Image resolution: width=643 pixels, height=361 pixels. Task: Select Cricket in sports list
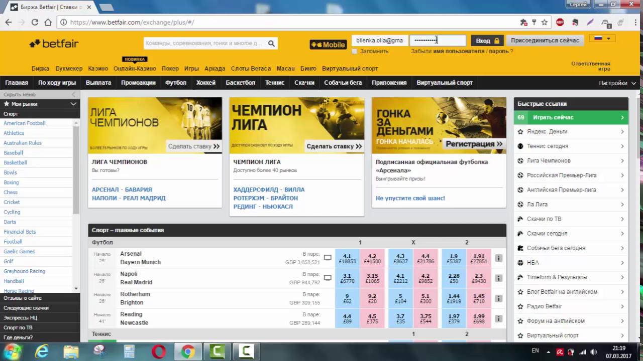click(12, 202)
